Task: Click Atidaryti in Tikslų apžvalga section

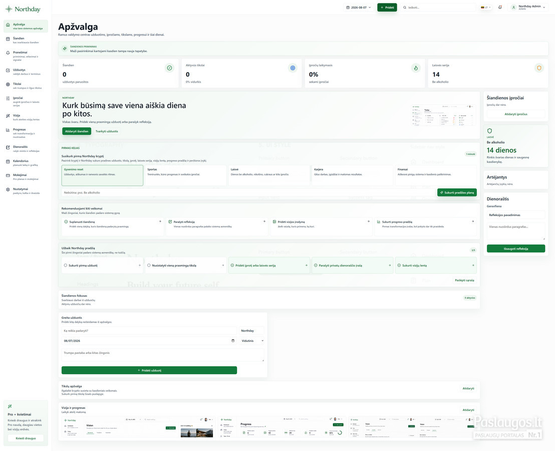Action: tap(468, 388)
